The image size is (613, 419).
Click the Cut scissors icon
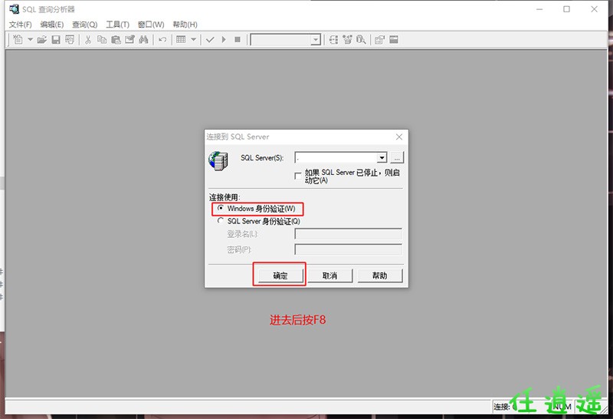coord(88,40)
